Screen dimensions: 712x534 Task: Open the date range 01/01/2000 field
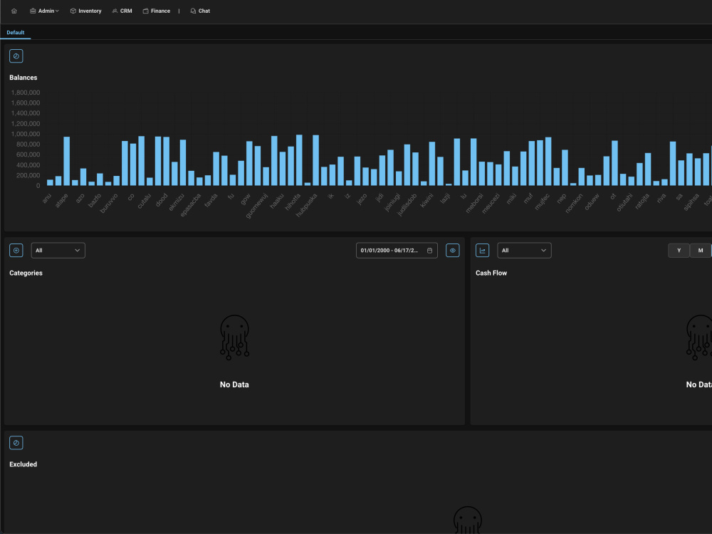[x=397, y=251]
